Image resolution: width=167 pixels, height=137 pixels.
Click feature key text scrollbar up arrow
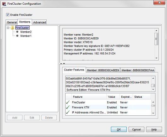pos(153,78)
